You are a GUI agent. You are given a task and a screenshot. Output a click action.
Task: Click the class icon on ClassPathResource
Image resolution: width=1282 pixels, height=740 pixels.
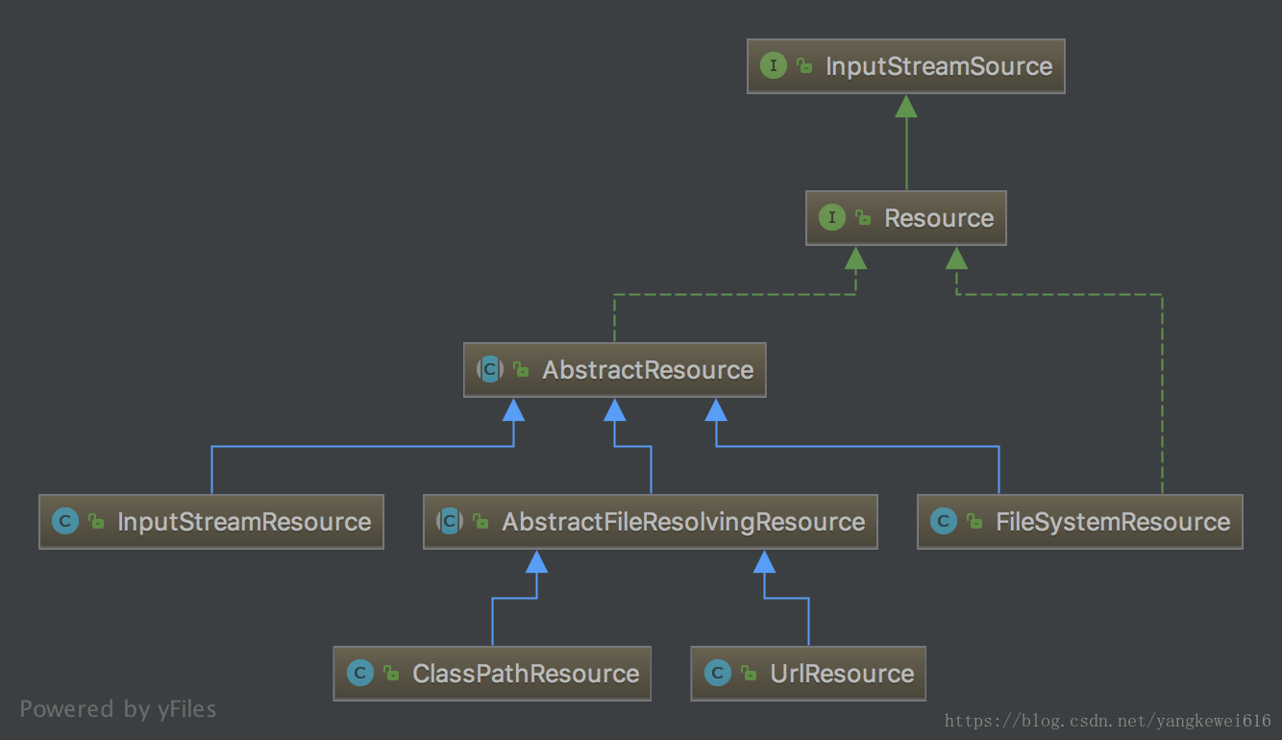coord(360,673)
